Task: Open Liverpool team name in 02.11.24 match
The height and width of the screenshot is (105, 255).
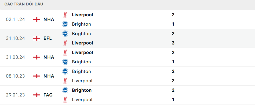Action: click(82, 15)
